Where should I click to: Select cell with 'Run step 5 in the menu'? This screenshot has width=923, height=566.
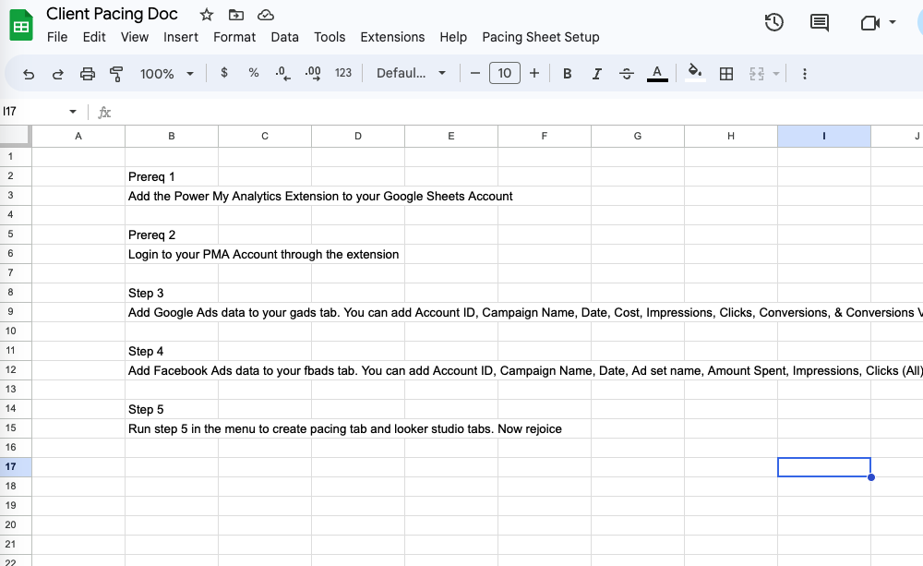click(x=345, y=428)
